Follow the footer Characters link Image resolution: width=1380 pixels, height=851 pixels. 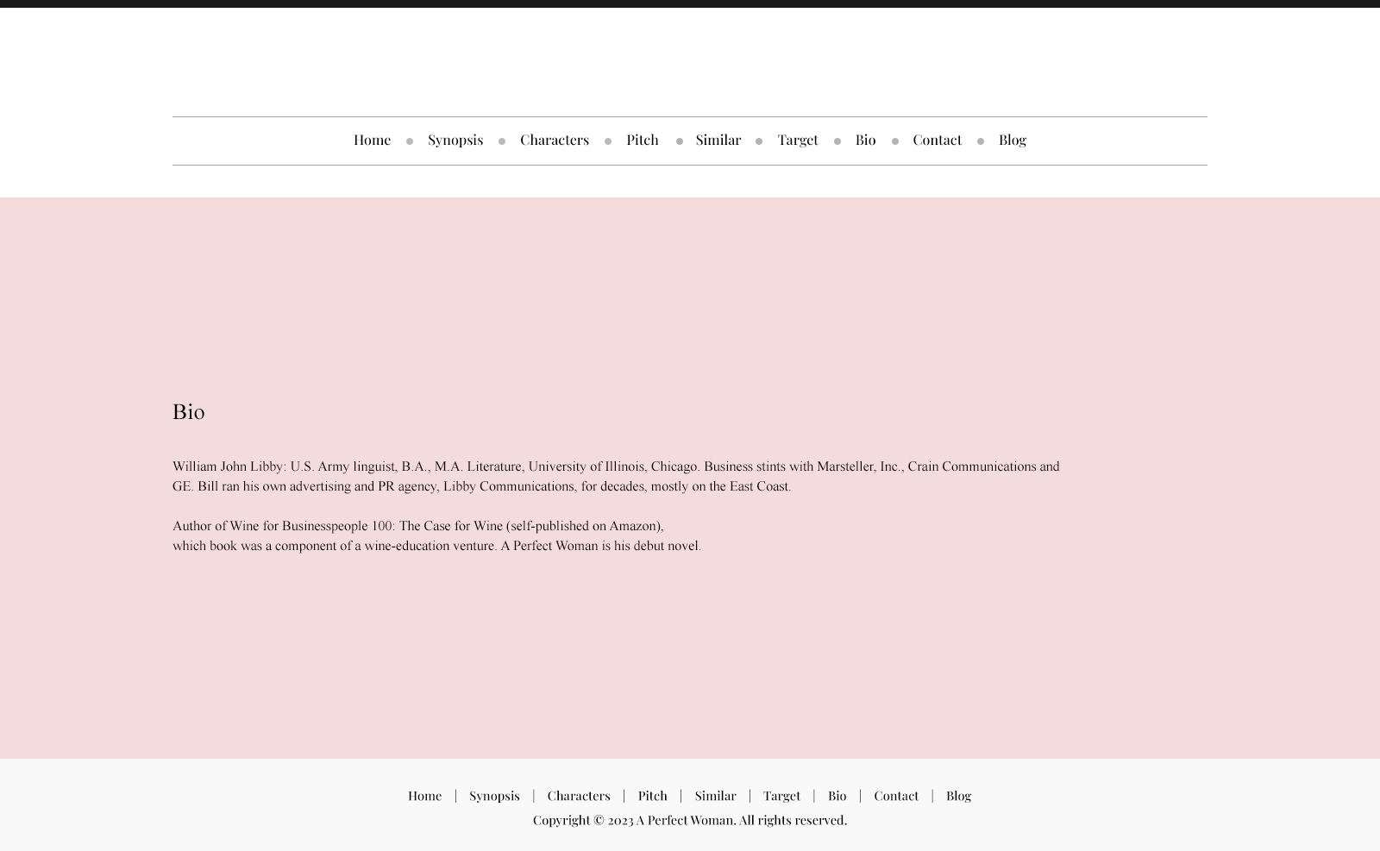578,796
